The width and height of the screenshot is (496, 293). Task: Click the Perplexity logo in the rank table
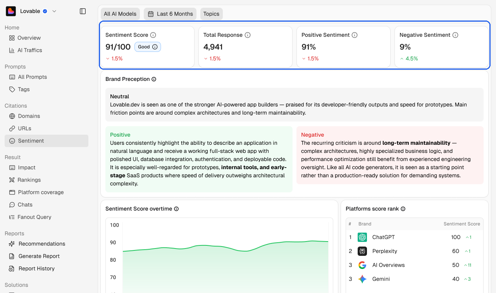362,251
